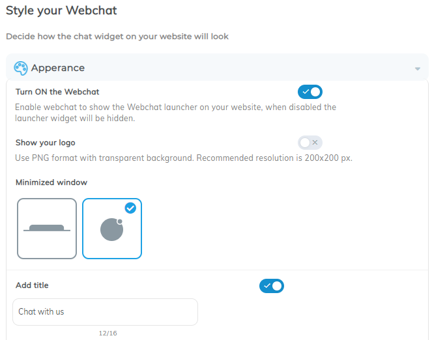Click the small notification dot on bubble icon
Viewport: 432px width, 340px height.
120,221
